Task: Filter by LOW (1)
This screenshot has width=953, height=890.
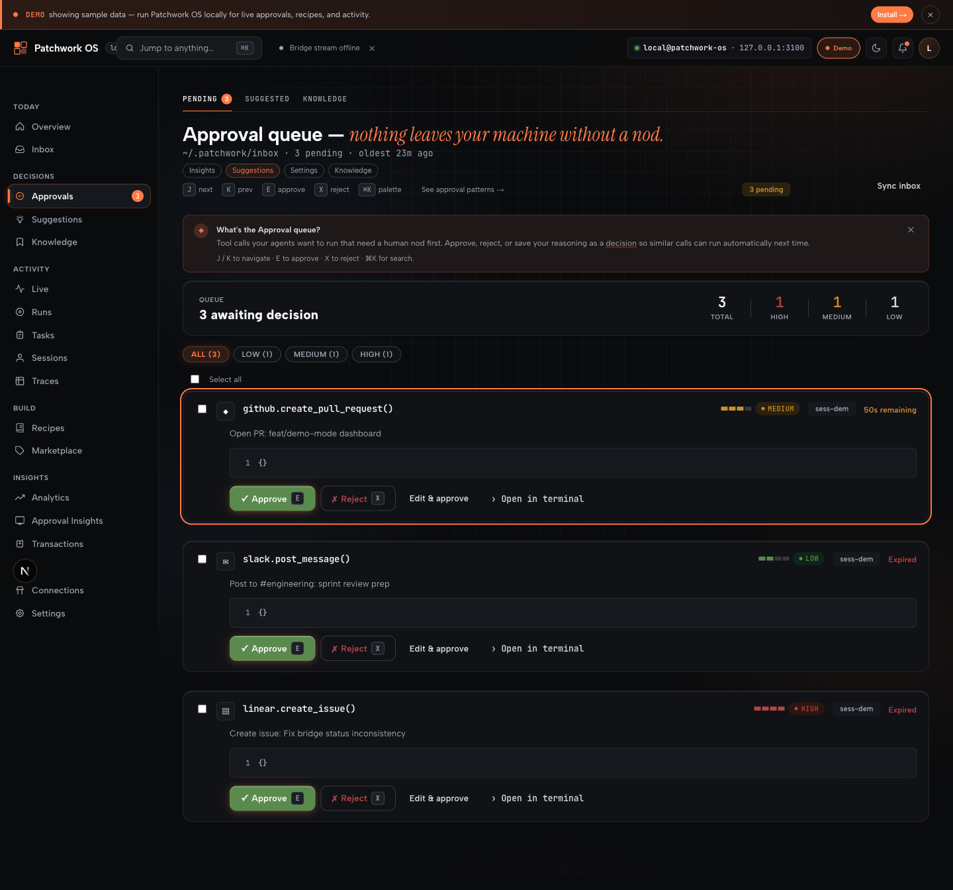Action: [x=257, y=354]
